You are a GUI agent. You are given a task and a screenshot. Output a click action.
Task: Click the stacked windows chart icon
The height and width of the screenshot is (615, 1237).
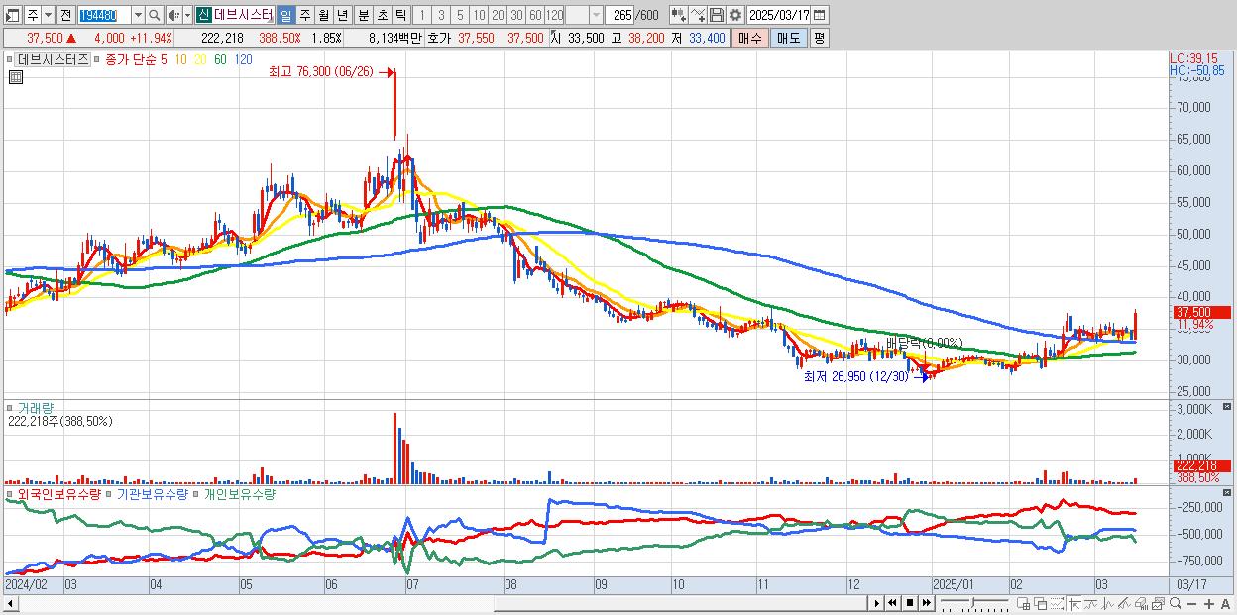click(1158, 603)
